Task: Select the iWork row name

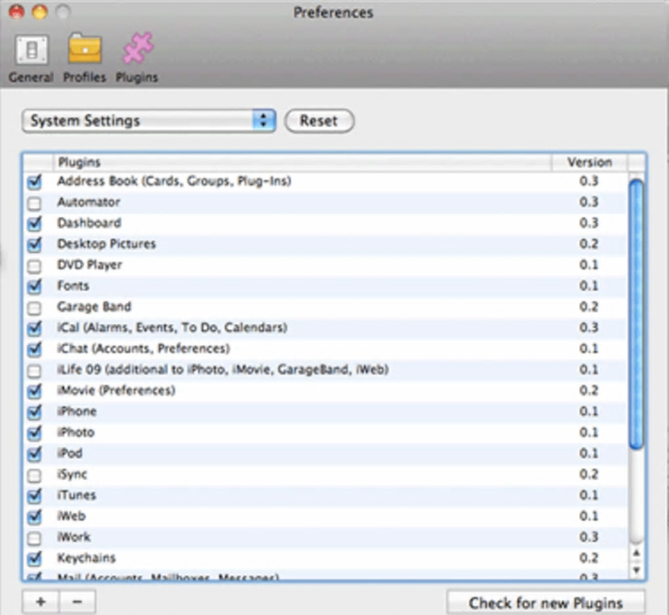Action: pyautogui.click(x=74, y=537)
